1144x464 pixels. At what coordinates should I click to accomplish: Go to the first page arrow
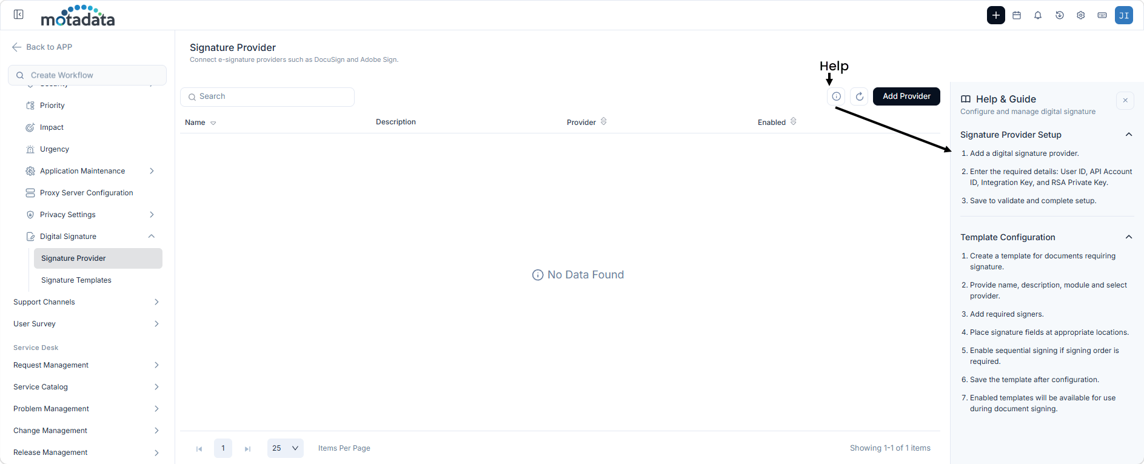(199, 449)
